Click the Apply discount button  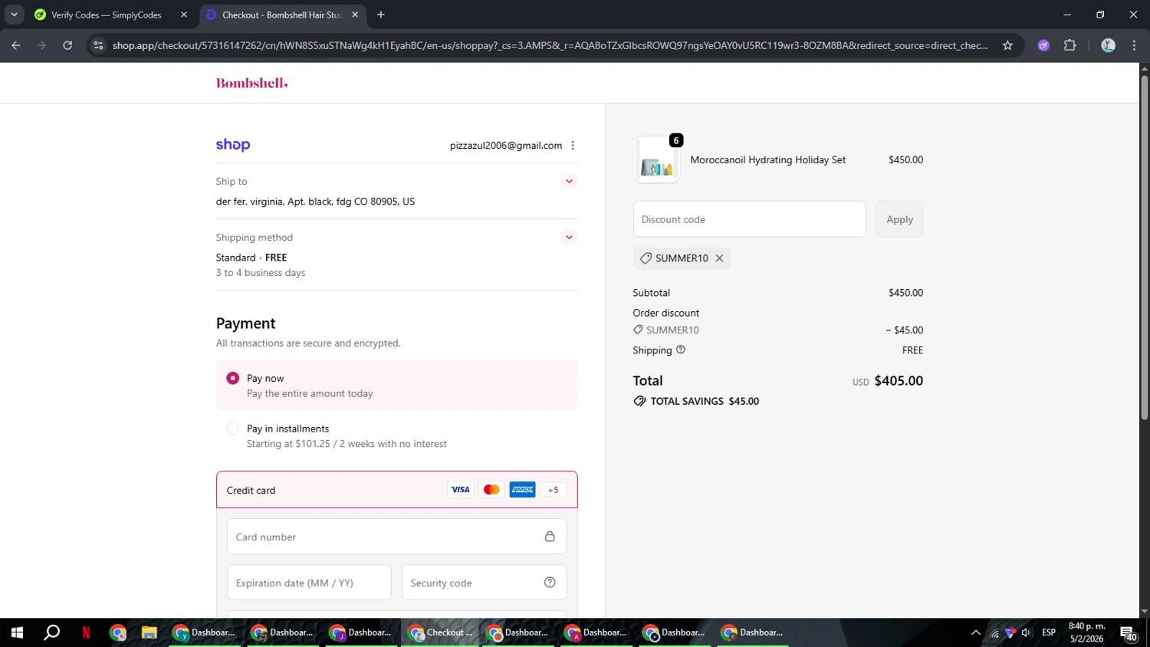pyautogui.click(x=900, y=219)
